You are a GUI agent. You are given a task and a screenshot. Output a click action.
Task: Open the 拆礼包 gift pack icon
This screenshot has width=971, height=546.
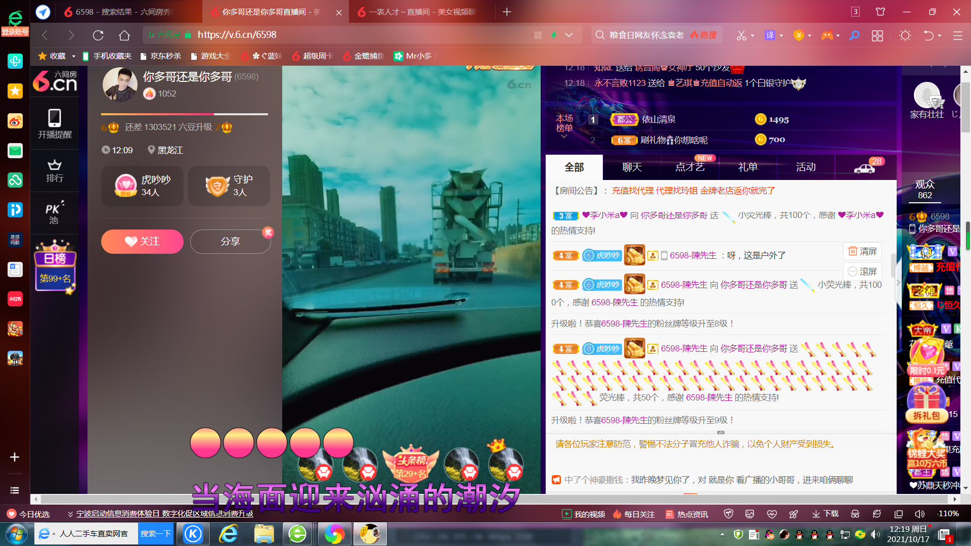tap(926, 403)
